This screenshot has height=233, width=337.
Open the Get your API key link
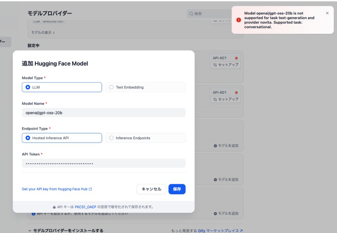(55, 189)
